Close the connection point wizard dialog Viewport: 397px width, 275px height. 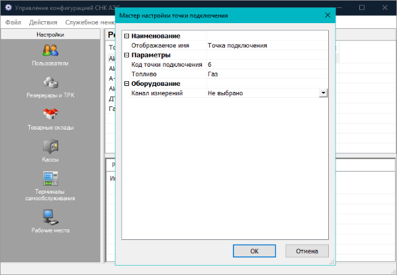pos(327,15)
